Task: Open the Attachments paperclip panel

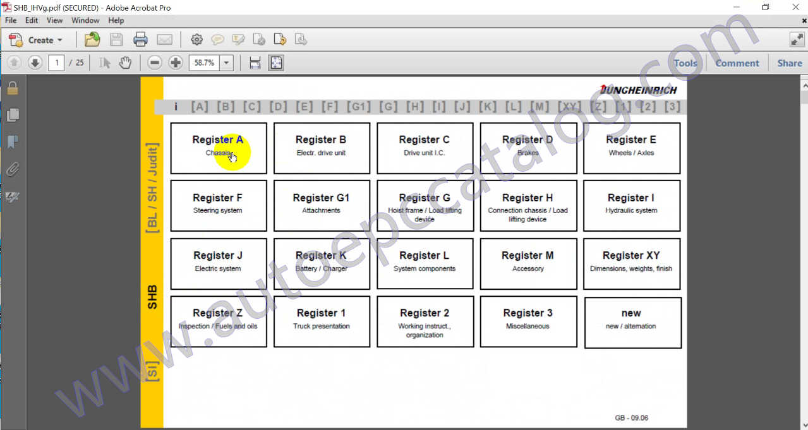Action: coord(13,169)
